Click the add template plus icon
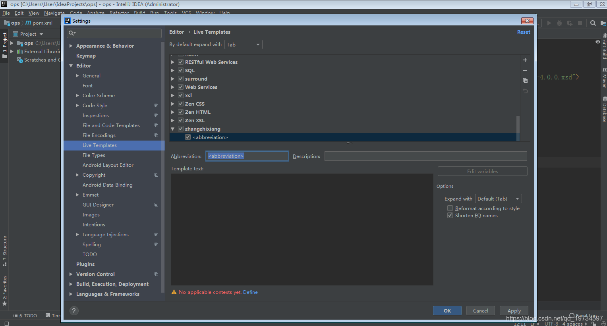The width and height of the screenshot is (607, 326). (525, 60)
